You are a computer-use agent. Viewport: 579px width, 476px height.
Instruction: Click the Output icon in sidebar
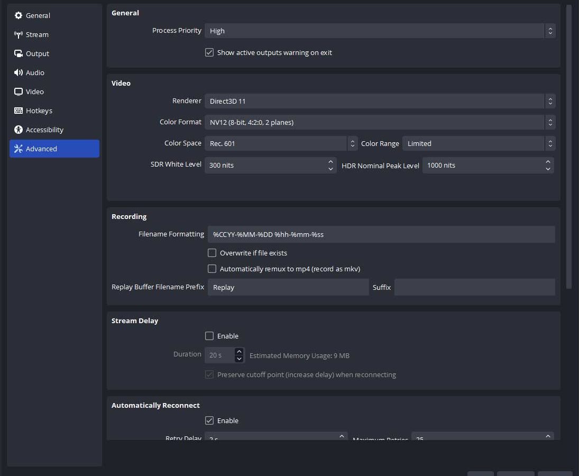coord(19,54)
